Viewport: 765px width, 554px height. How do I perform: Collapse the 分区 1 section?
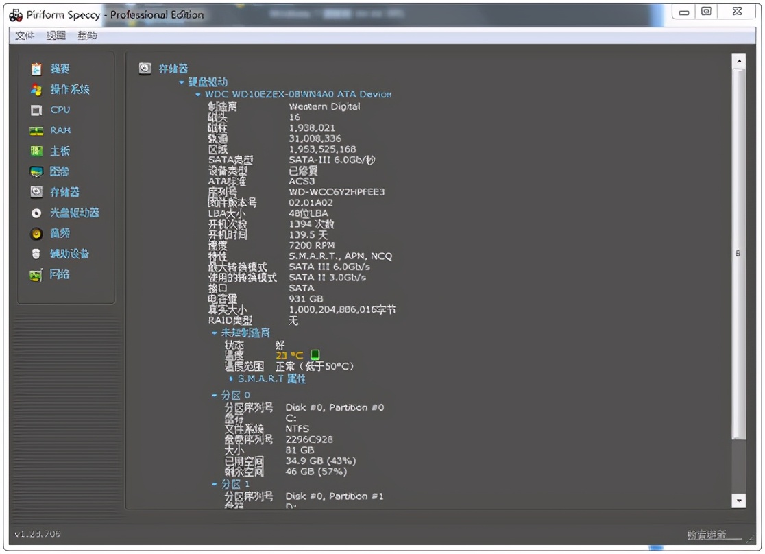coord(214,485)
